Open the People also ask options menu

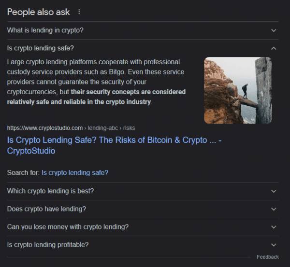(x=79, y=12)
